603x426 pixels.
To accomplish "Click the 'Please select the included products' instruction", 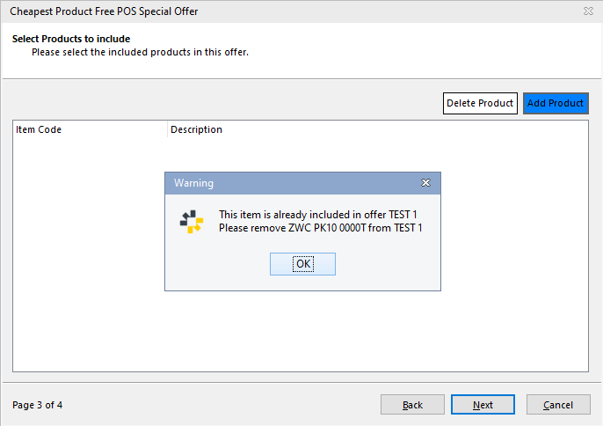I will click(x=140, y=53).
